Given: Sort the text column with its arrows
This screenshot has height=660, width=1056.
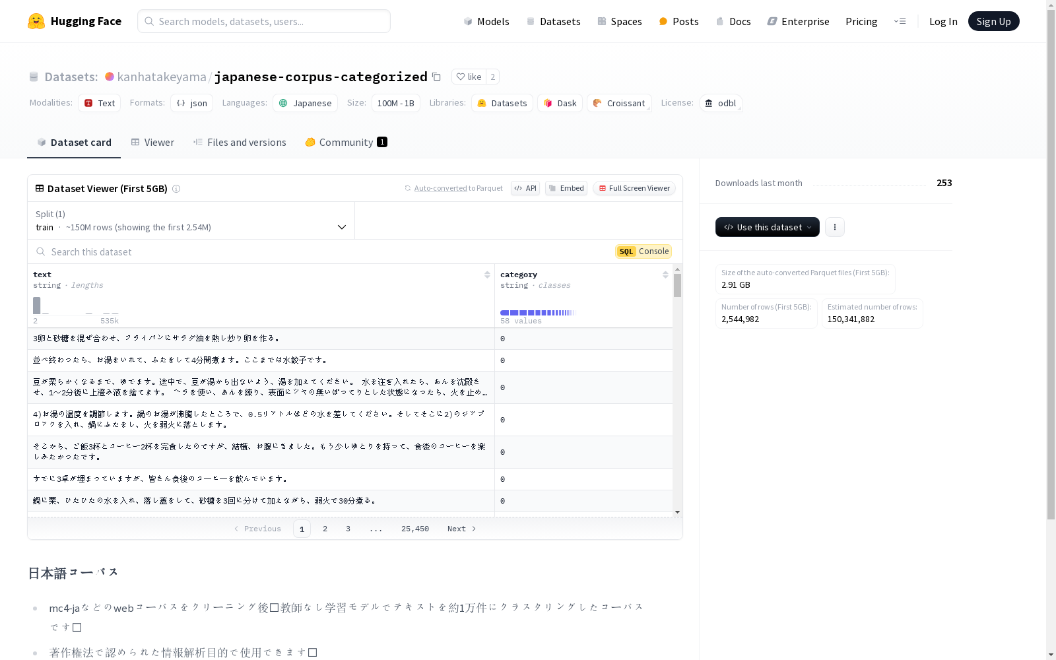Looking at the screenshot, I should coord(487,275).
